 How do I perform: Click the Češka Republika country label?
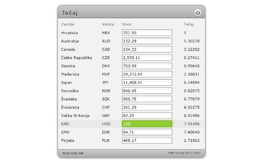point(76,58)
